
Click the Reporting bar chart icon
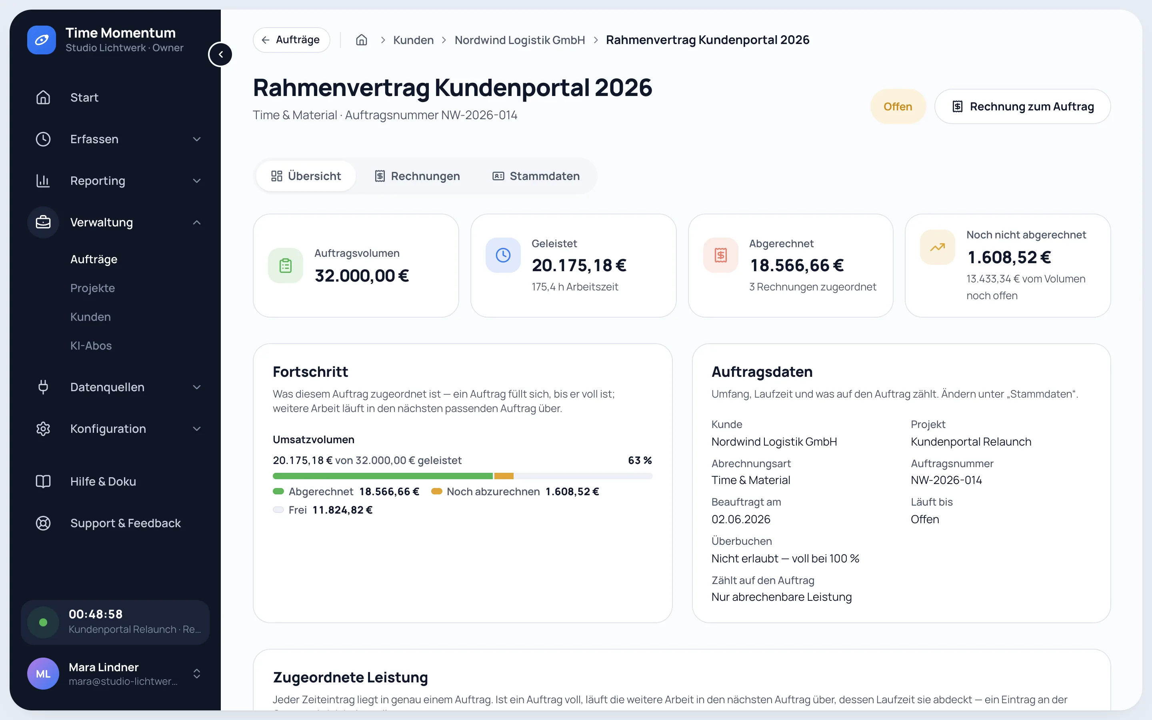(43, 180)
